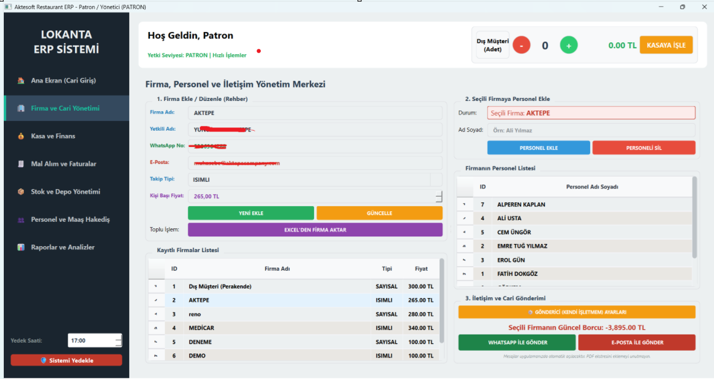Select the MEDİCAR row in the firm list
Viewport: 714px width, 379px height.
pos(293,328)
